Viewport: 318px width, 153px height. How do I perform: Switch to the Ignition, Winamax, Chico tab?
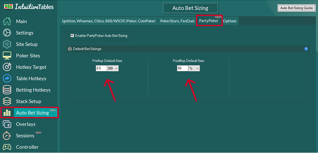pos(109,21)
